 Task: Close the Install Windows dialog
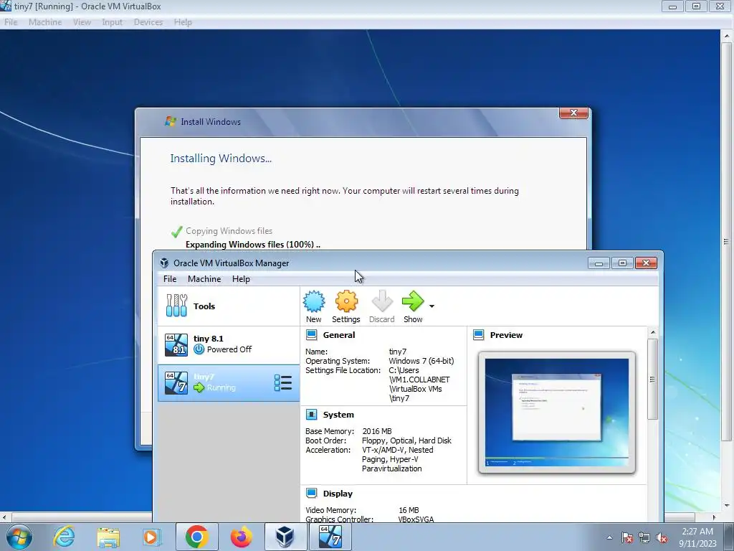(x=573, y=113)
